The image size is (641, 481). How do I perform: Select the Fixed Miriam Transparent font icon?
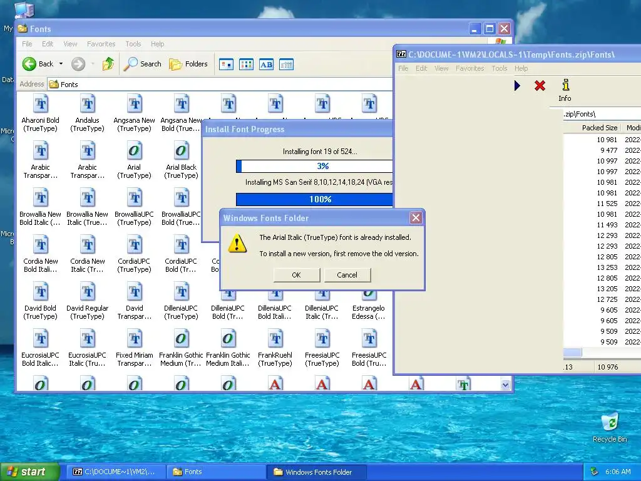(x=135, y=348)
